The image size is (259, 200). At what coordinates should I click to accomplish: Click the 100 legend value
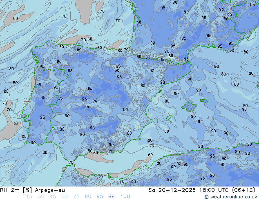pos(125,197)
